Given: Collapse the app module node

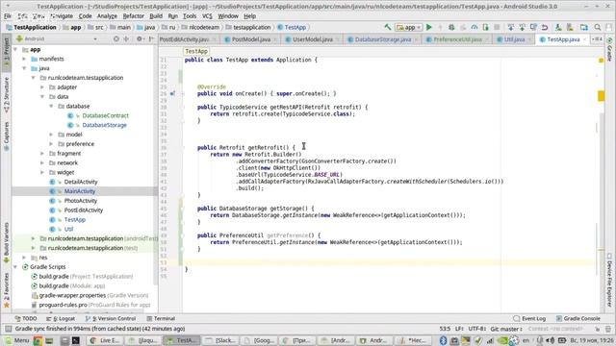Looking at the screenshot, I should point(15,49).
